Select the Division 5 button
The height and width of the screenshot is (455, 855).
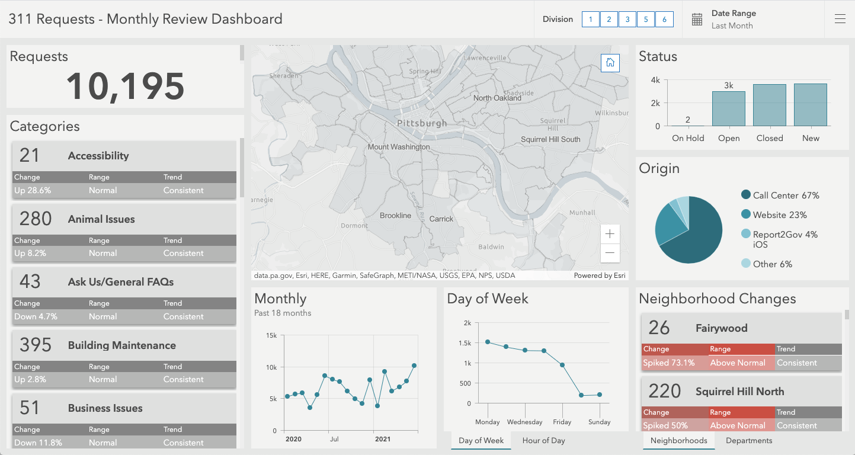646,19
